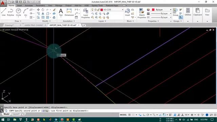Expand the Annotation panel
Image resolution: width=217 pixels, height=122 pixels.
pos(69,21)
